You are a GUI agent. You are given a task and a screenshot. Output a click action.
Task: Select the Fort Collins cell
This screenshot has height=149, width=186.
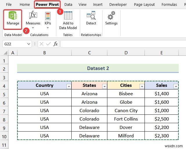126,119
